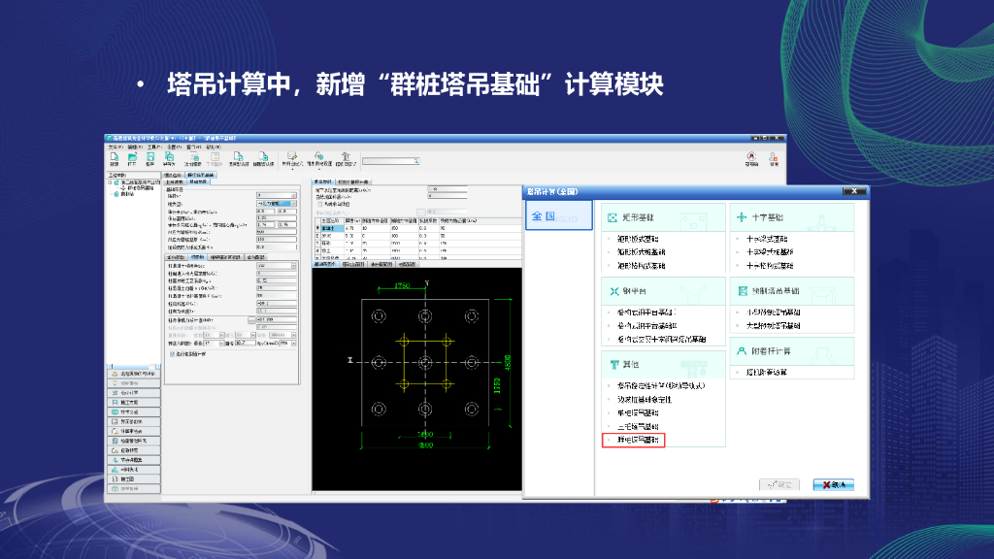Open the 工具 menu

153,148
